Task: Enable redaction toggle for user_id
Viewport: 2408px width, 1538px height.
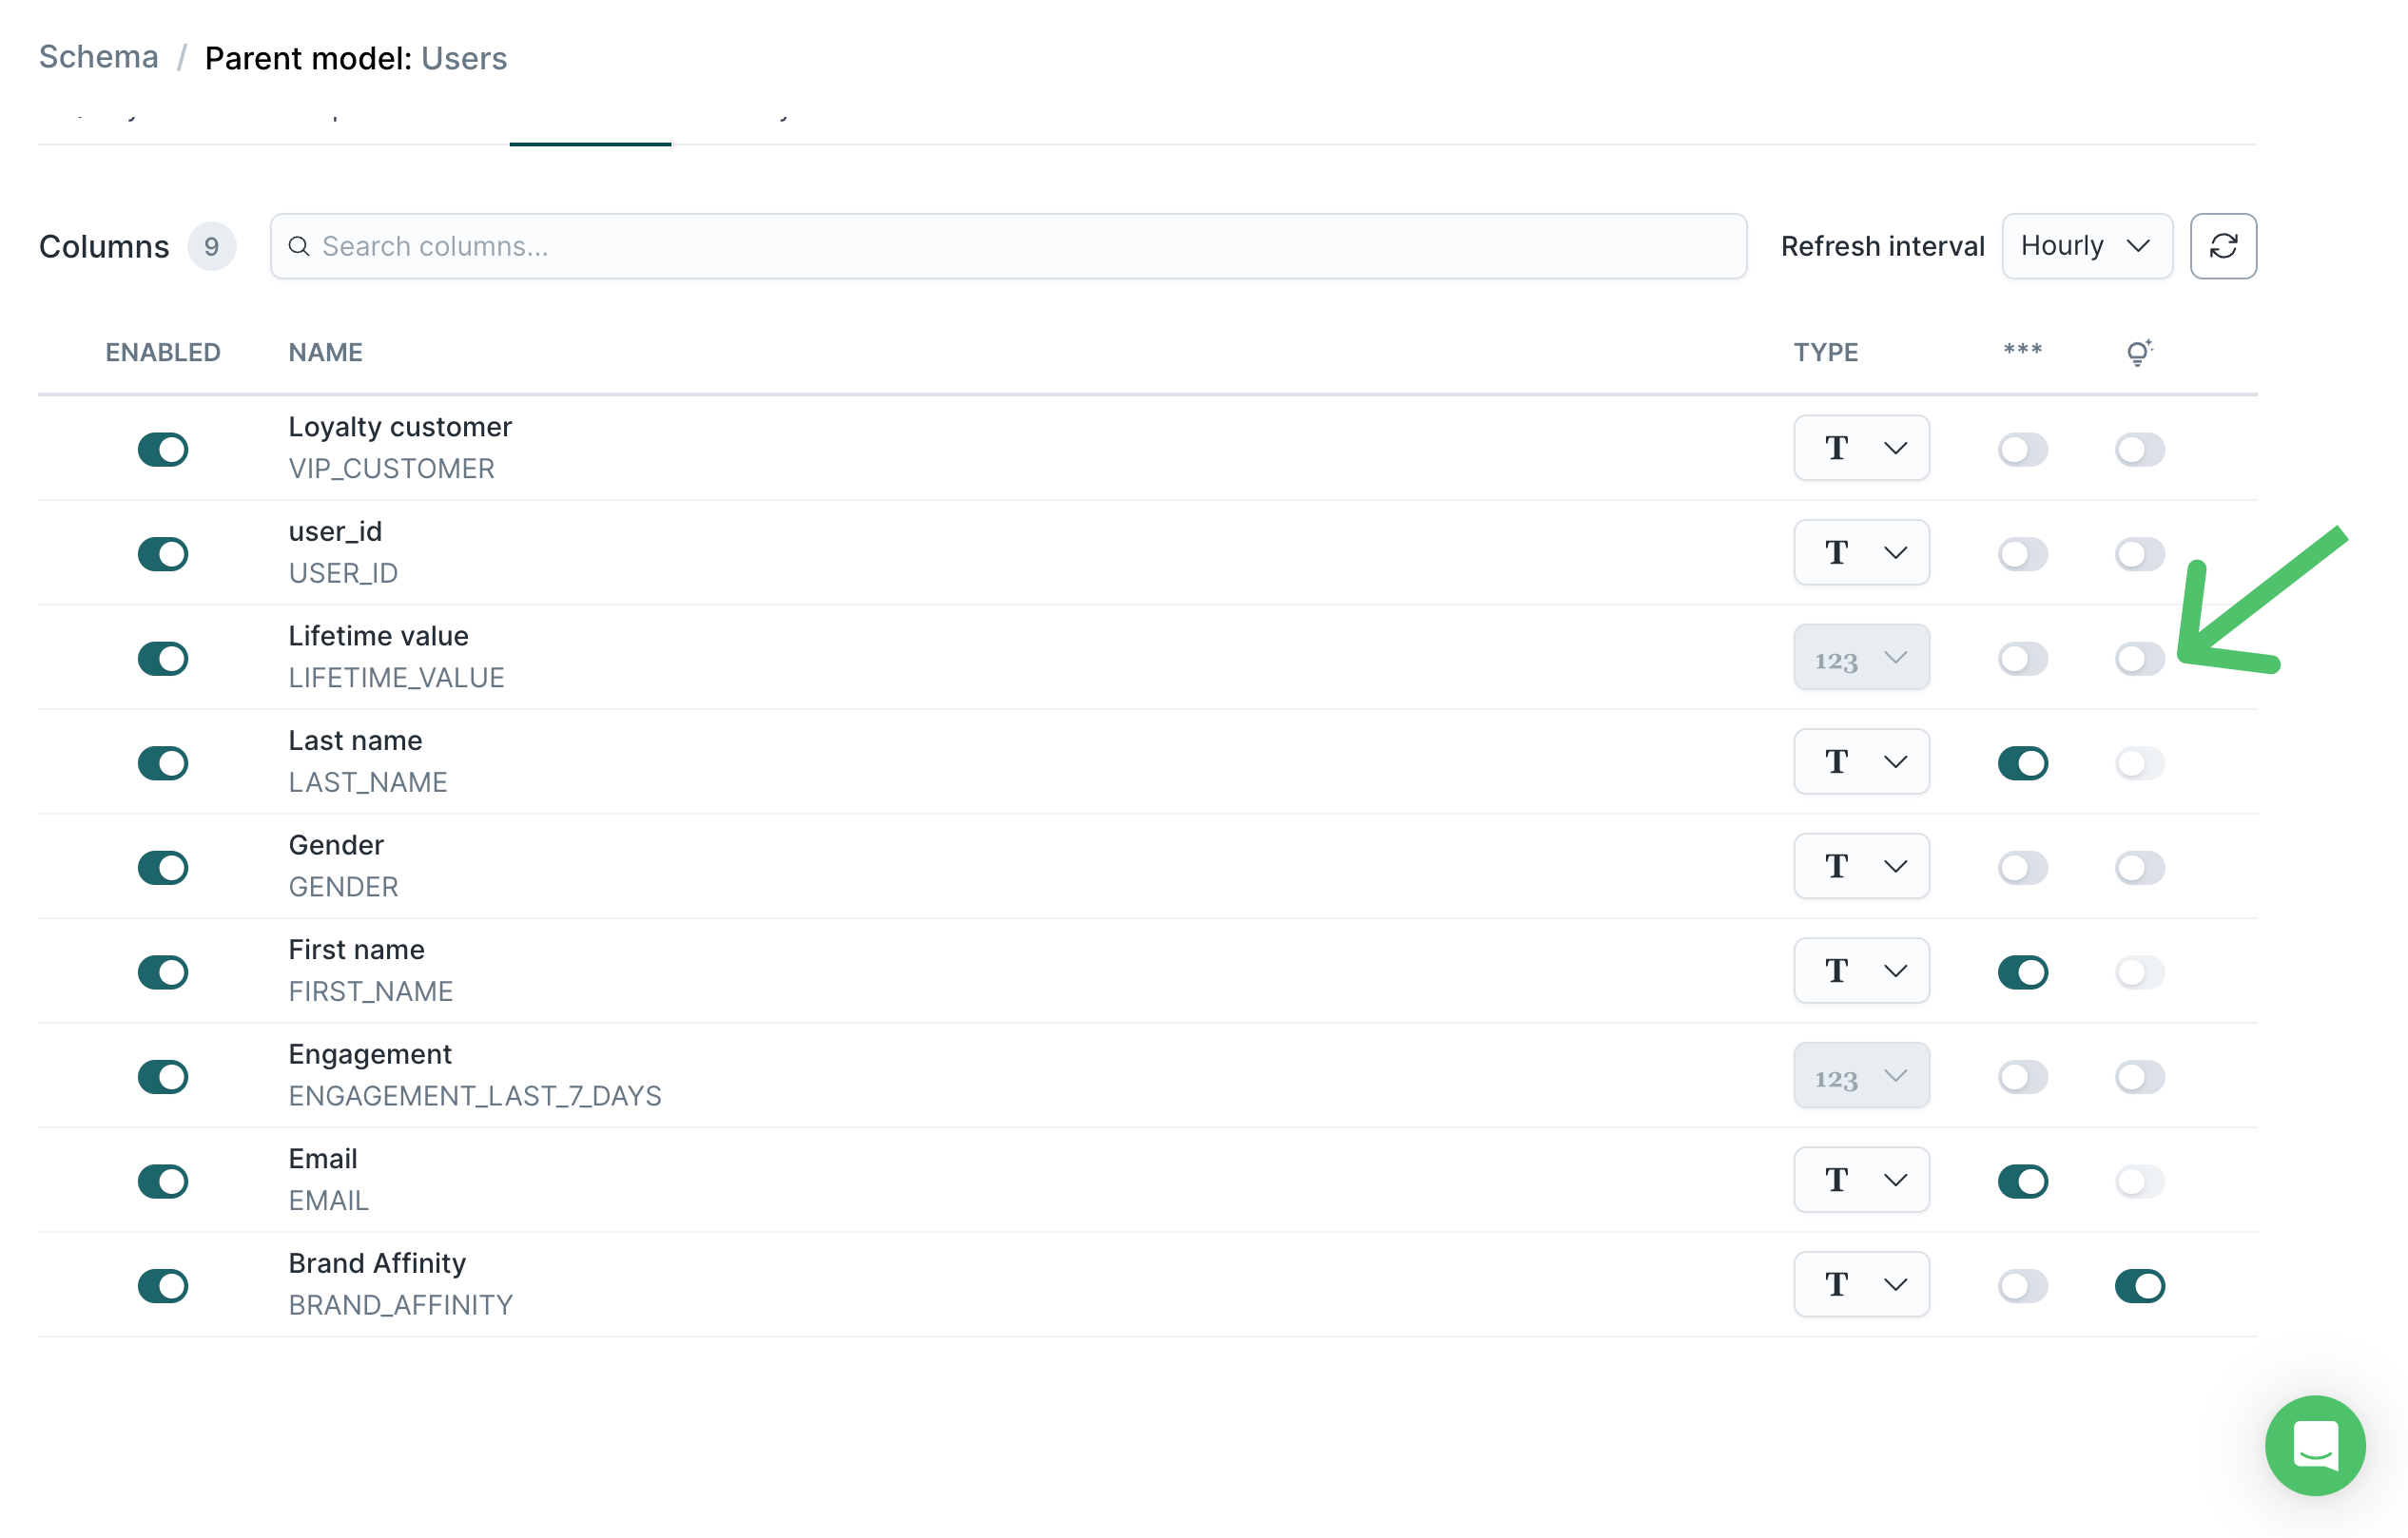Action: (2022, 553)
